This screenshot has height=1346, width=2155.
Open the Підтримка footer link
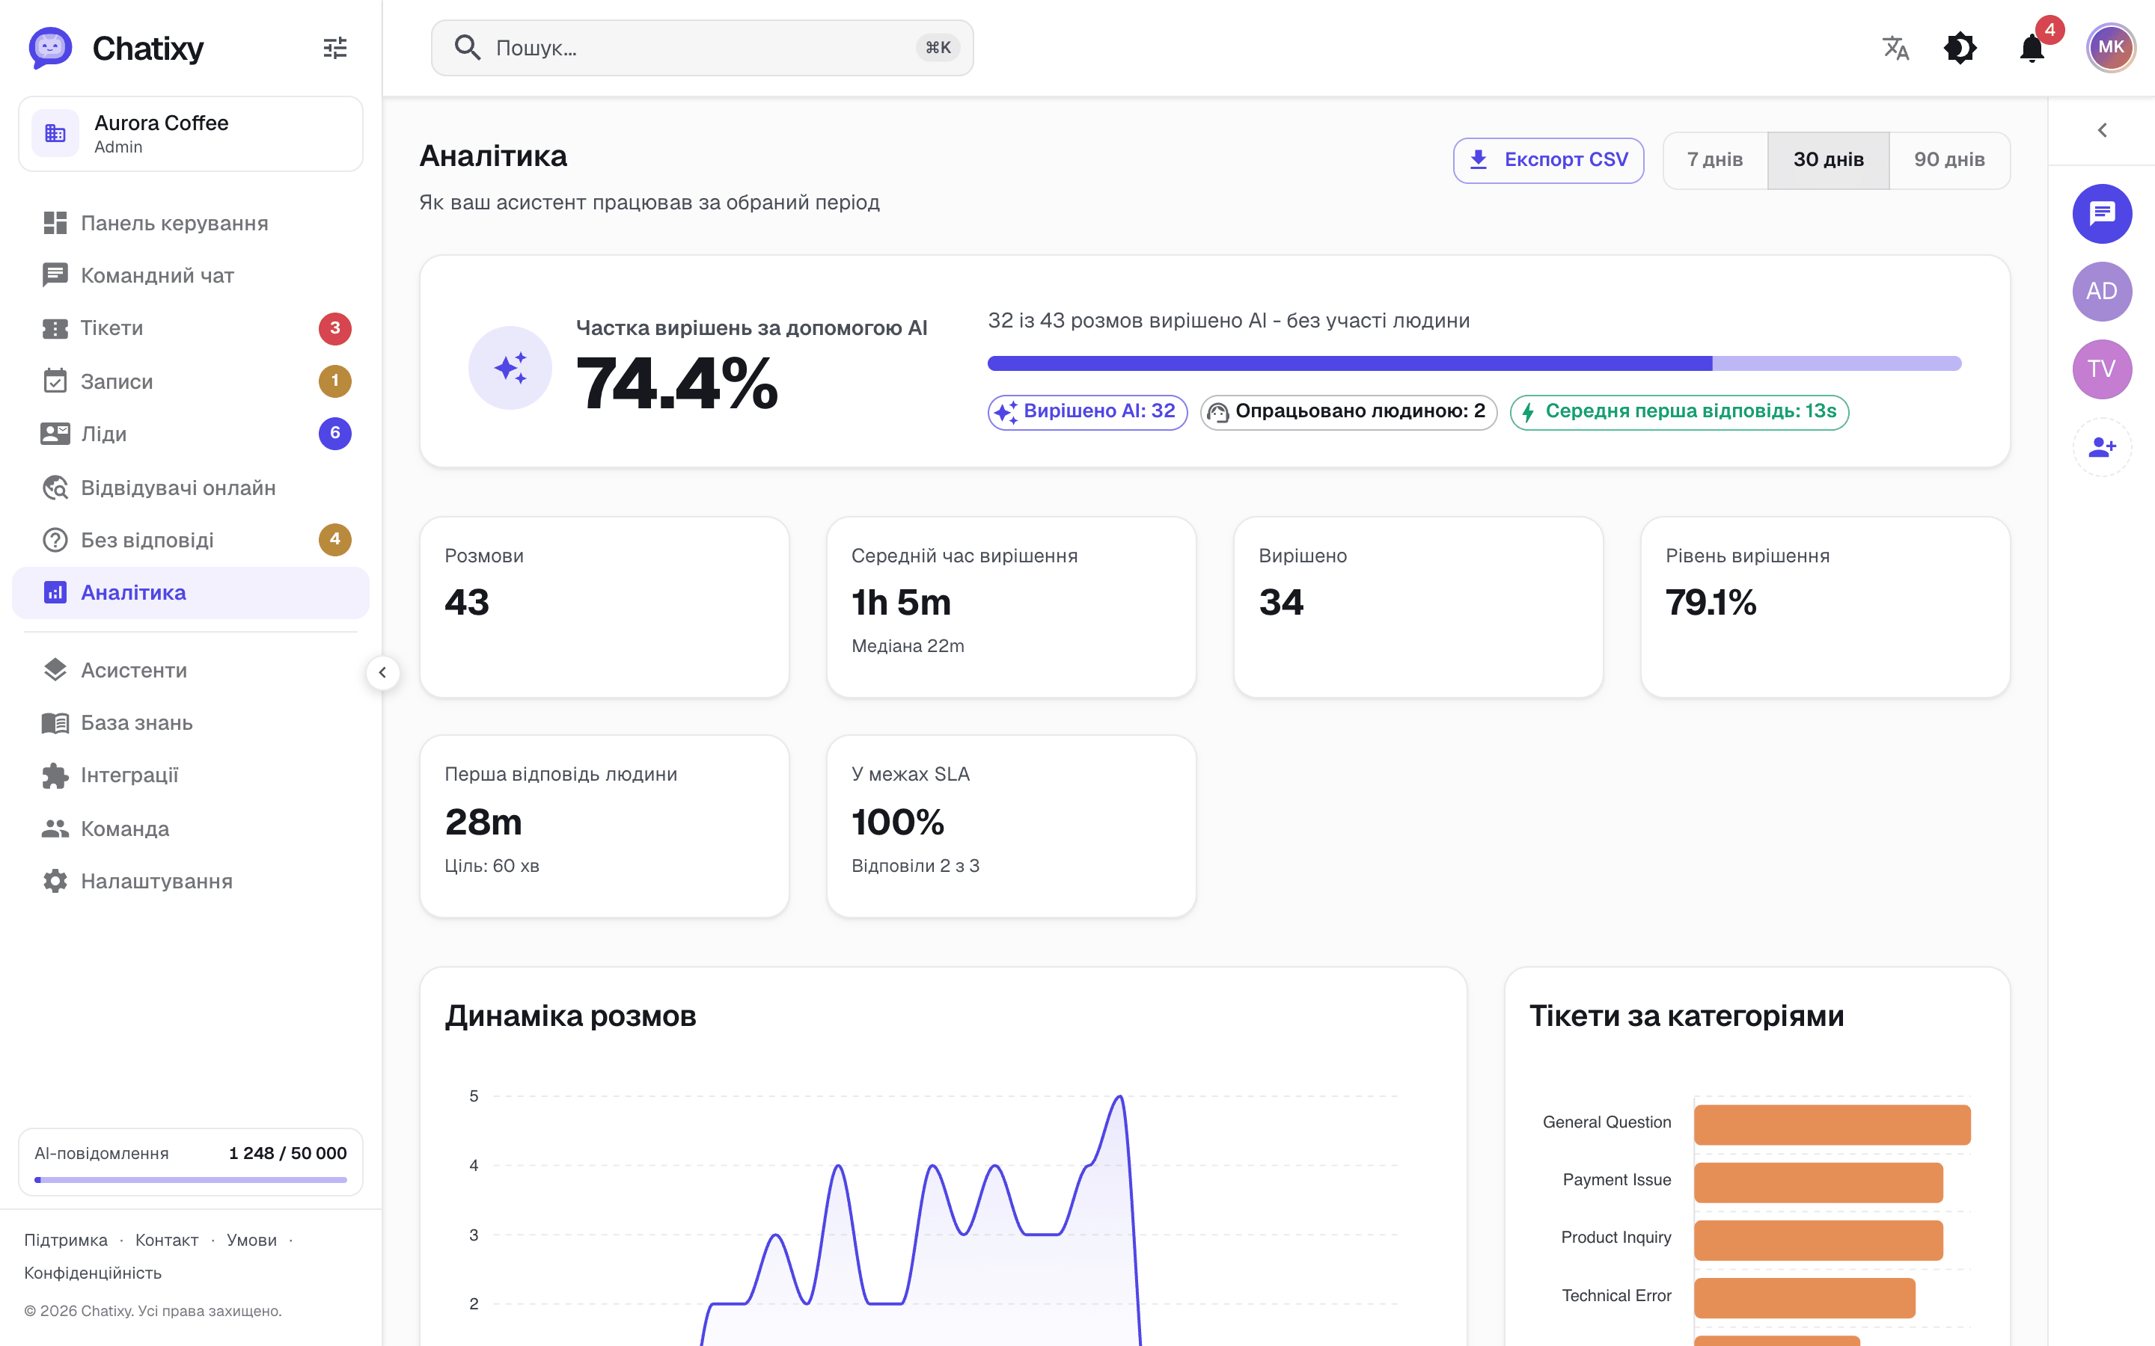tap(66, 1240)
